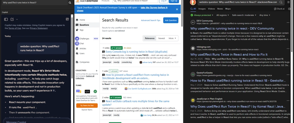This screenshot has height=123, width=294.
Task: Open 'Why Does useEffect Run Twice in React?' result
Action: pos(238,107)
